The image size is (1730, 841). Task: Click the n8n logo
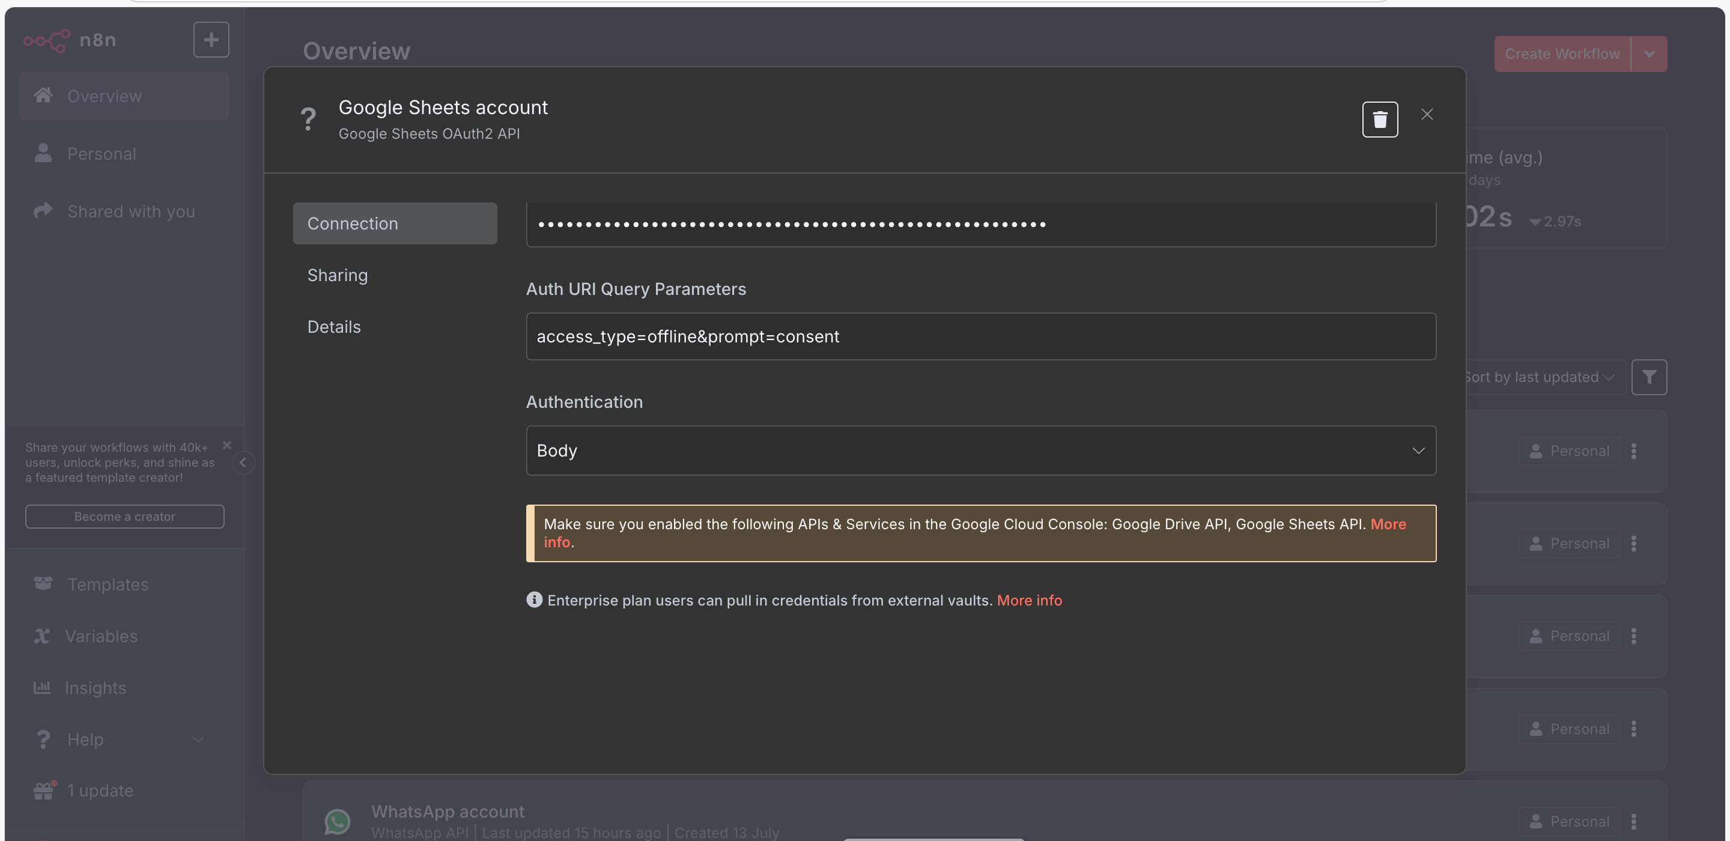click(69, 40)
